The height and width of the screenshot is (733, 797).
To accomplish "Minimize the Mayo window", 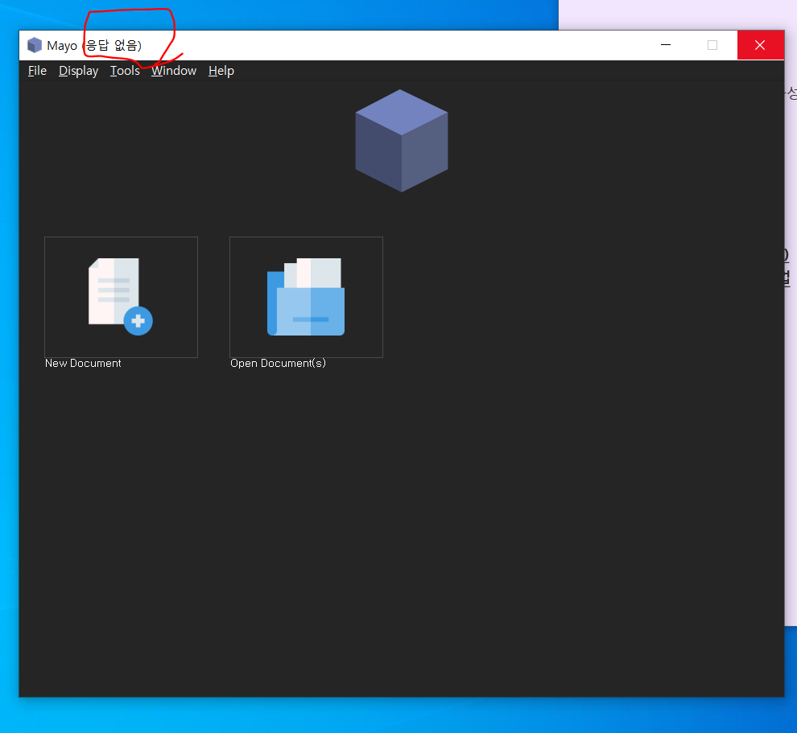I will [665, 45].
